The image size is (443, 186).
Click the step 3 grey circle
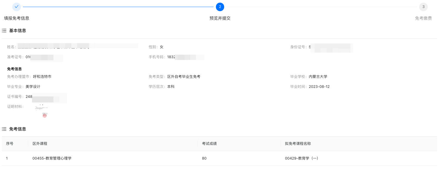423,7
